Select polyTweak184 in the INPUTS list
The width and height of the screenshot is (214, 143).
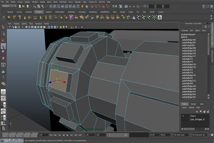coord(188,45)
